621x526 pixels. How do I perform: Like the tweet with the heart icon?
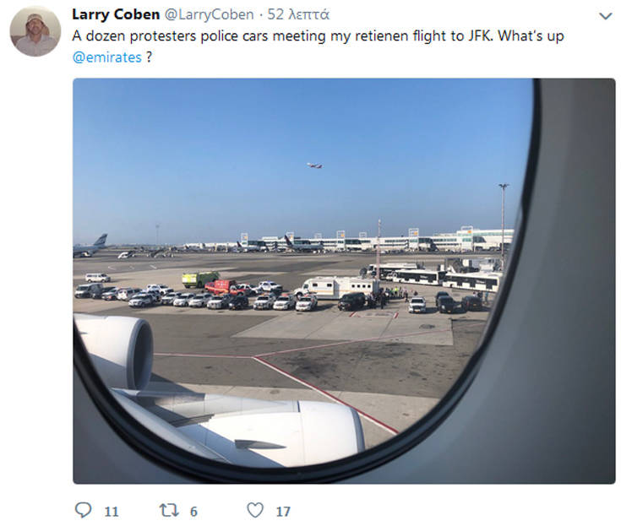tap(255, 510)
